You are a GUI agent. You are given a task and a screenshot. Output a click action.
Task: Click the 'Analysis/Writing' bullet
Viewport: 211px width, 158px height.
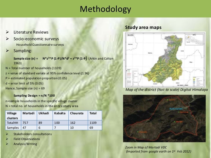tap(25, 144)
